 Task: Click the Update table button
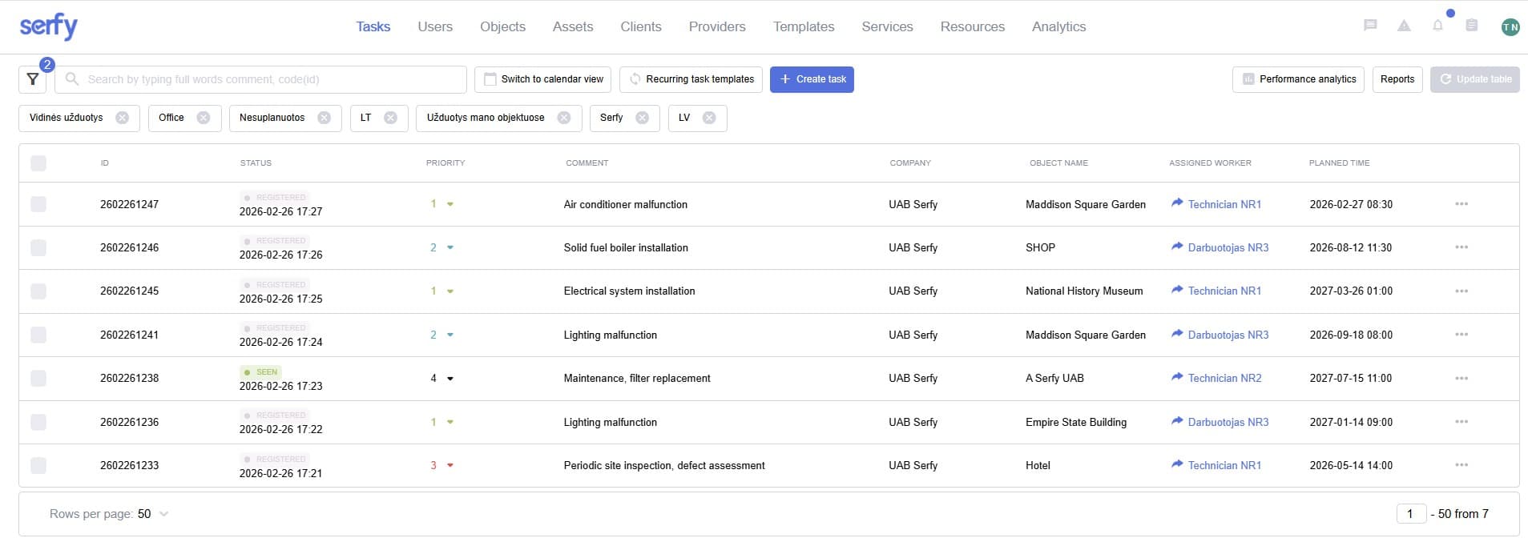pyautogui.click(x=1475, y=79)
